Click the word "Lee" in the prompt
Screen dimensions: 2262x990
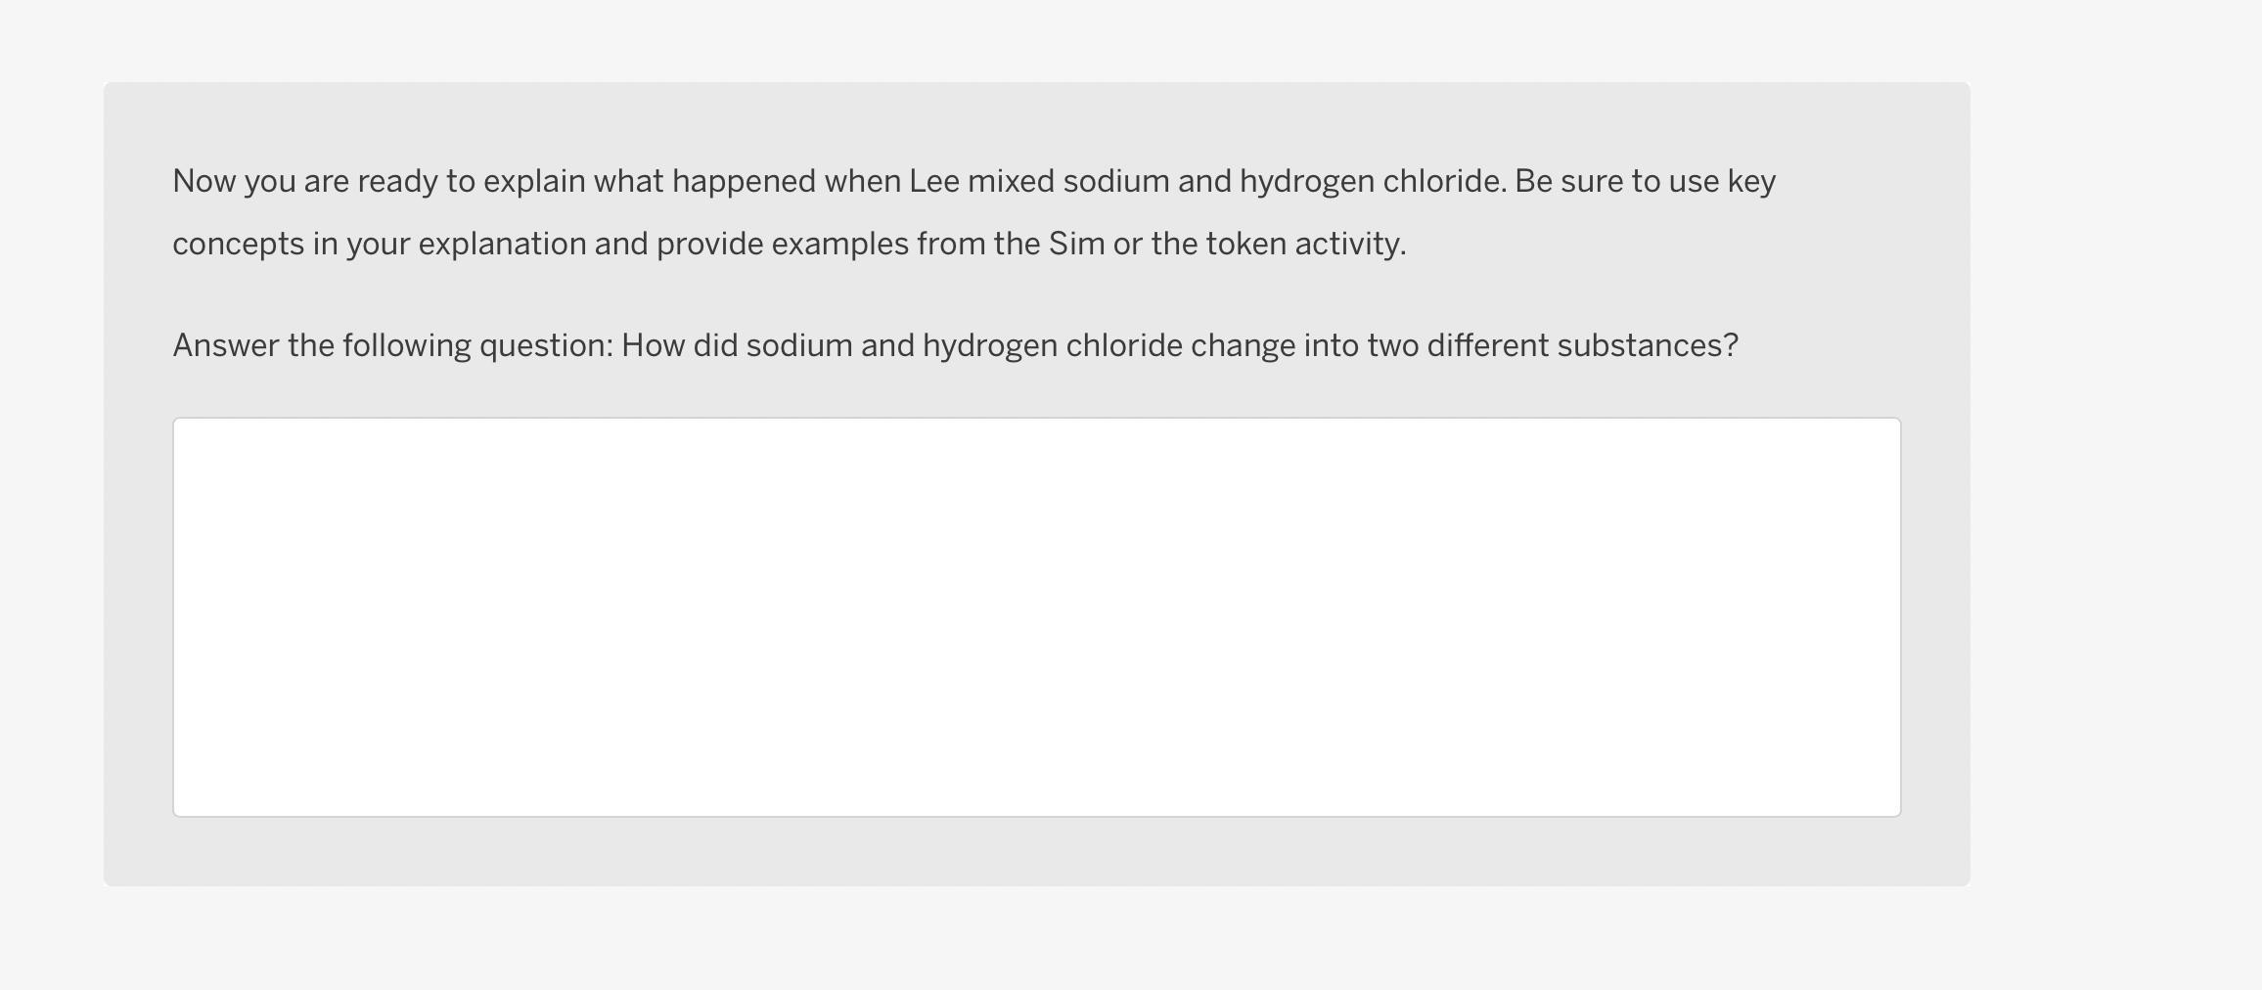(x=933, y=182)
